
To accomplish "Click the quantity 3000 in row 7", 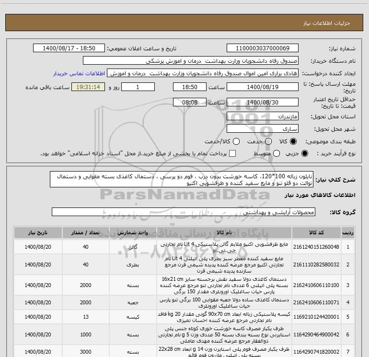I will click(x=86, y=352).
